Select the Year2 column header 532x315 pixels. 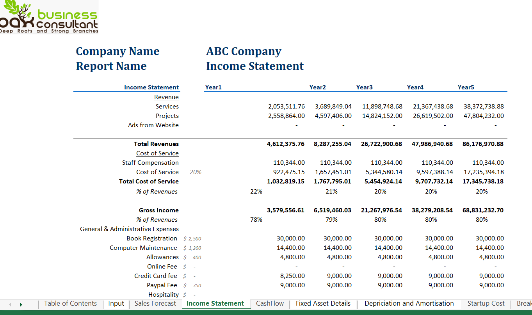(317, 87)
